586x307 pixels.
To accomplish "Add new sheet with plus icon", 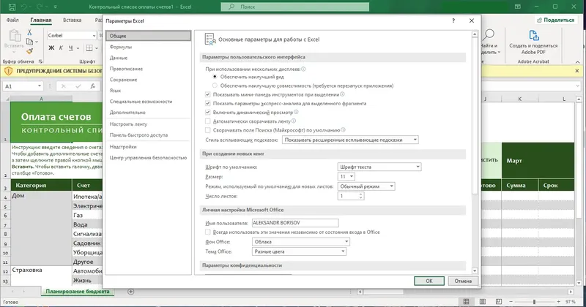I will pos(131,292).
